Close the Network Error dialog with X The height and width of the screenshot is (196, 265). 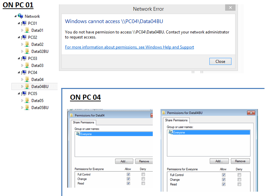point(230,7)
